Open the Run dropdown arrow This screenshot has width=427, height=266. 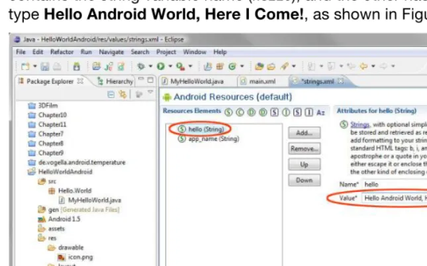coord(170,66)
